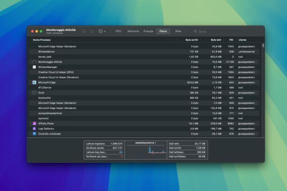Click the Dati scritti/sec 55 KB value

coord(202,156)
